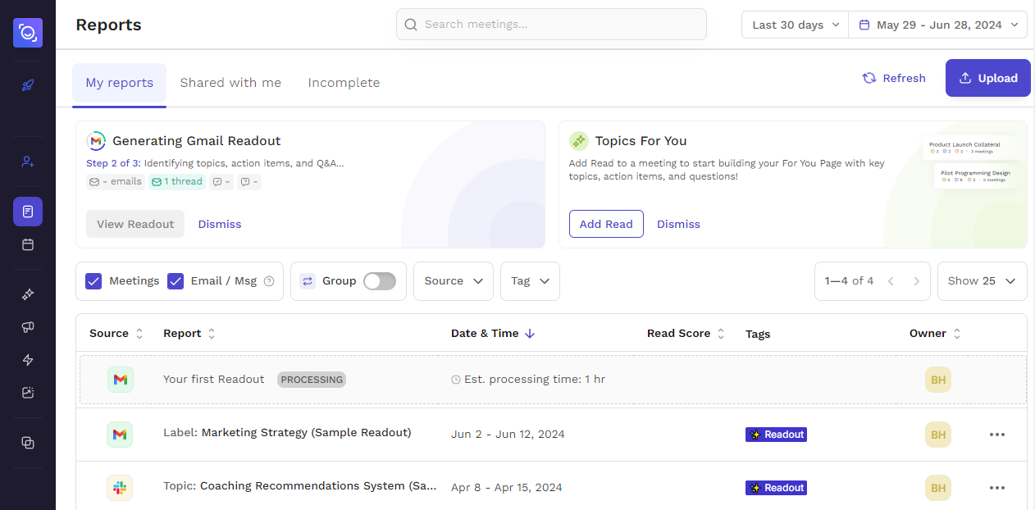Turn on the Group toggle switch
Image resolution: width=1035 pixels, height=510 pixels.
pyautogui.click(x=380, y=281)
